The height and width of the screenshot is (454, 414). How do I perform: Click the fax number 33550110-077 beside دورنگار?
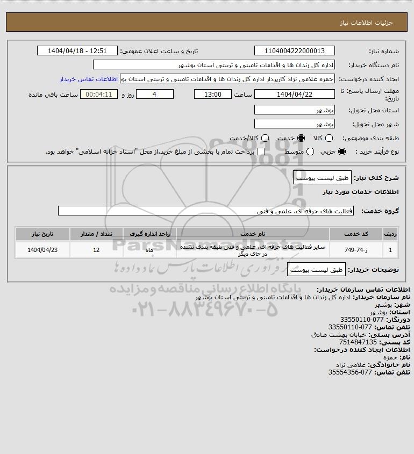point(361,320)
